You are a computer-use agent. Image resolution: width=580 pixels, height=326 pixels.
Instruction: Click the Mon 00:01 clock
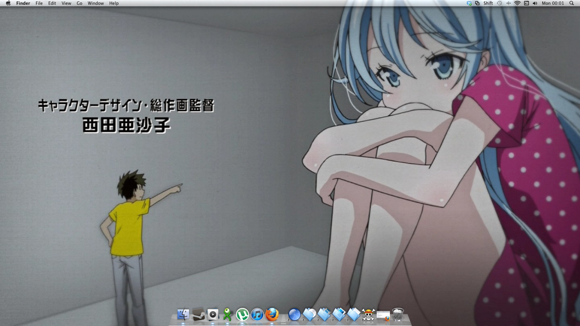tap(553, 3)
